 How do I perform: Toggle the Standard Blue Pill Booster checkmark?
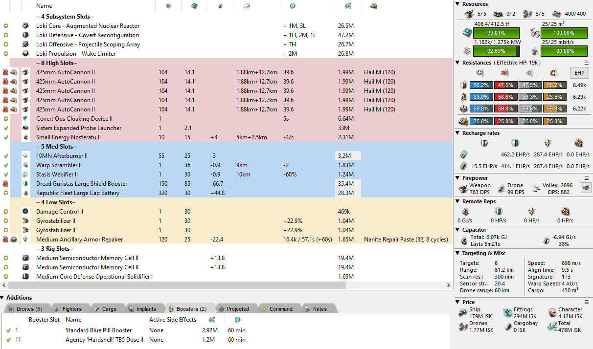click(8, 330)
